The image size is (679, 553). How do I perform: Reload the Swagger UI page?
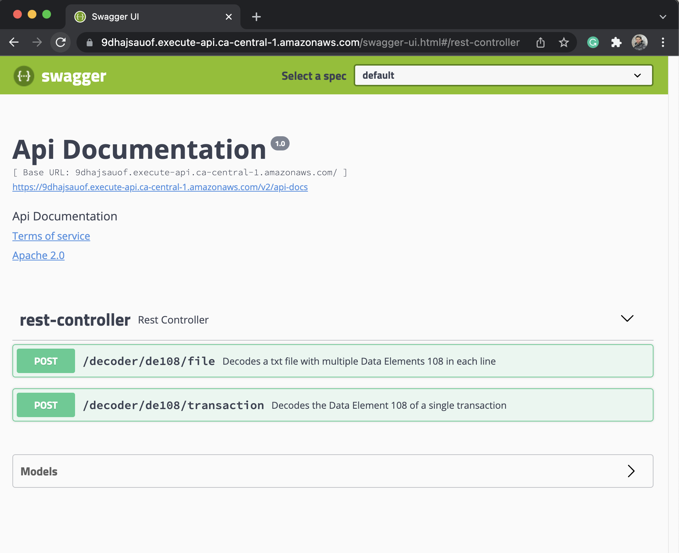(60, 42)
